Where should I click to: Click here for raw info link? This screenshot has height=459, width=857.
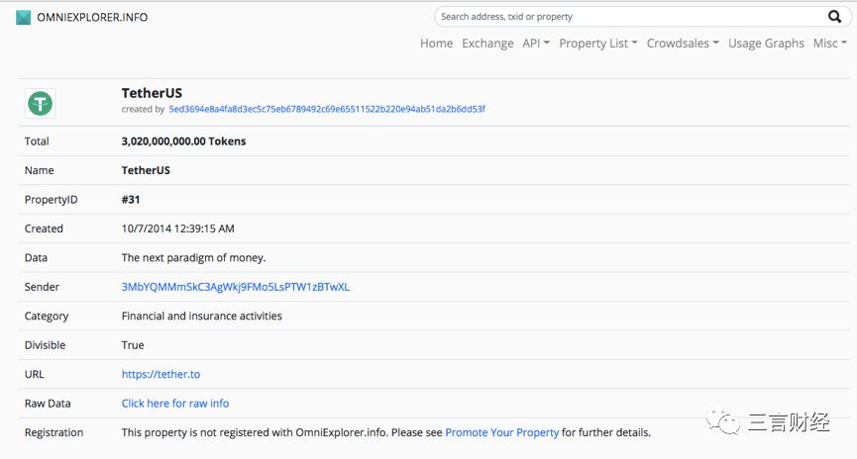[175, 404]
